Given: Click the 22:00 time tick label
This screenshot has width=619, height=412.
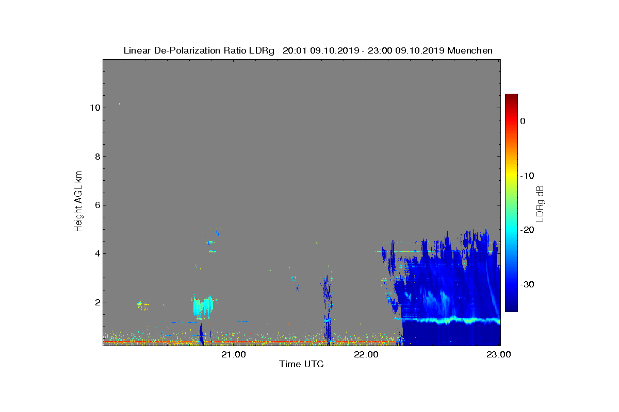Looking at the screenshot, I should coord(367,354).
